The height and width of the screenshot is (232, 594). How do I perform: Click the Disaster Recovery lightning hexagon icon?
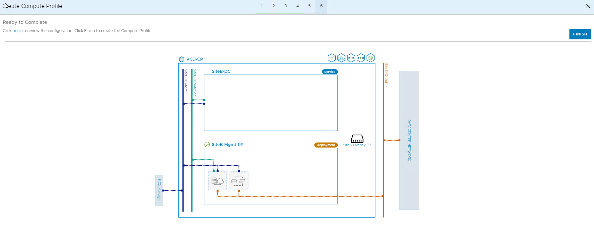331,58
